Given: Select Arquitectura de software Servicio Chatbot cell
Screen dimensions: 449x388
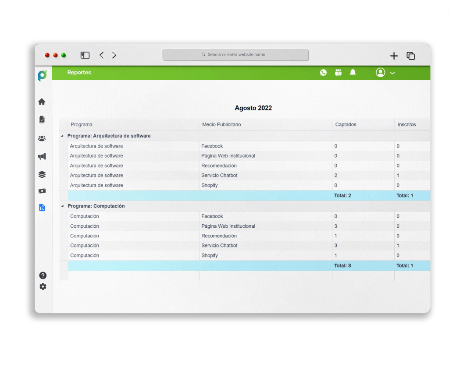Looking at the screenshot, I should pyautogui.click(x=219, y=175).
